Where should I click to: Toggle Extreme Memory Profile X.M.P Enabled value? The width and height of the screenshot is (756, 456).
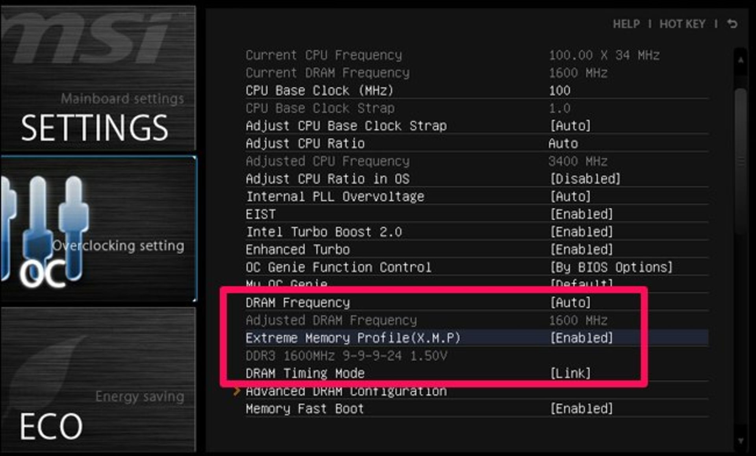(x=582, y=338)
